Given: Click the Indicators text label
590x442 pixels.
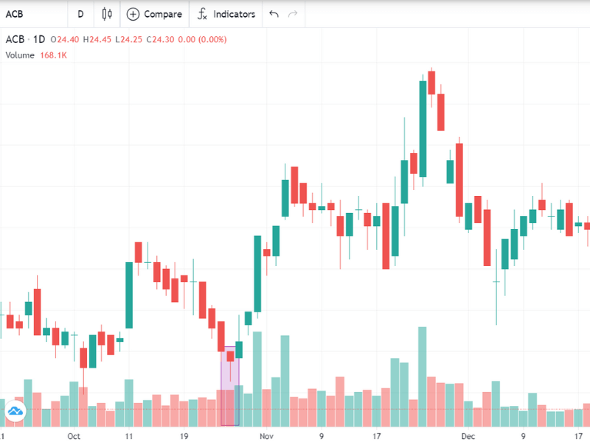Looking at the screenshot, I should [x=234, y=14].
